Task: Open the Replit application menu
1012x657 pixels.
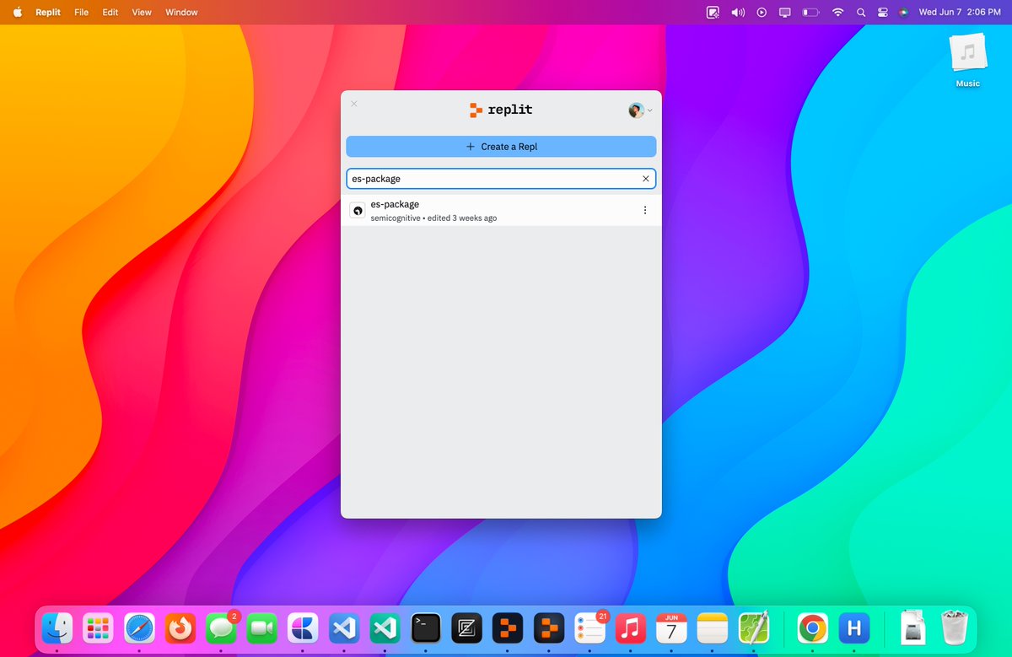Action: pos(48,13)
